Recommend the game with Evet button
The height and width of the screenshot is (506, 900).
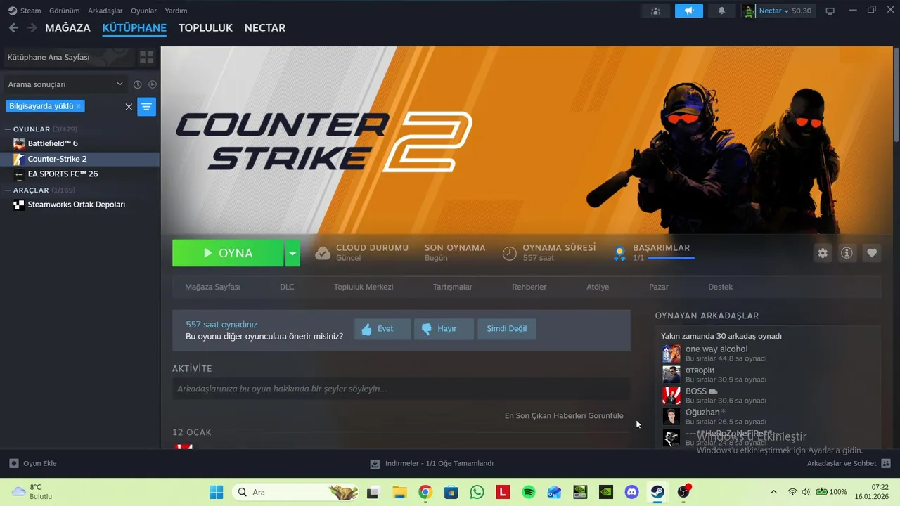coord(382,329)
